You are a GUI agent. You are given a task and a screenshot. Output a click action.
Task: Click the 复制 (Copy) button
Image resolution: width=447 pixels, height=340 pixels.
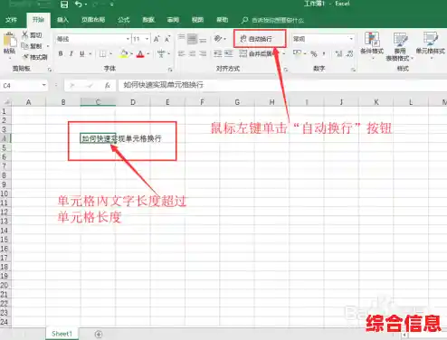[32, 46]
